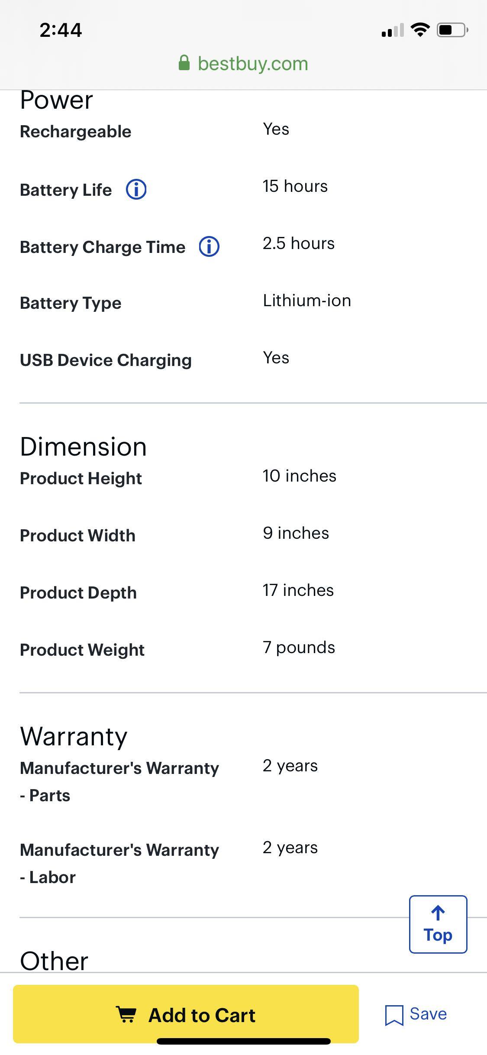The image size is (487, 1055).
Task: Tap the battery level indicator
Action: (x=452, y=30)
